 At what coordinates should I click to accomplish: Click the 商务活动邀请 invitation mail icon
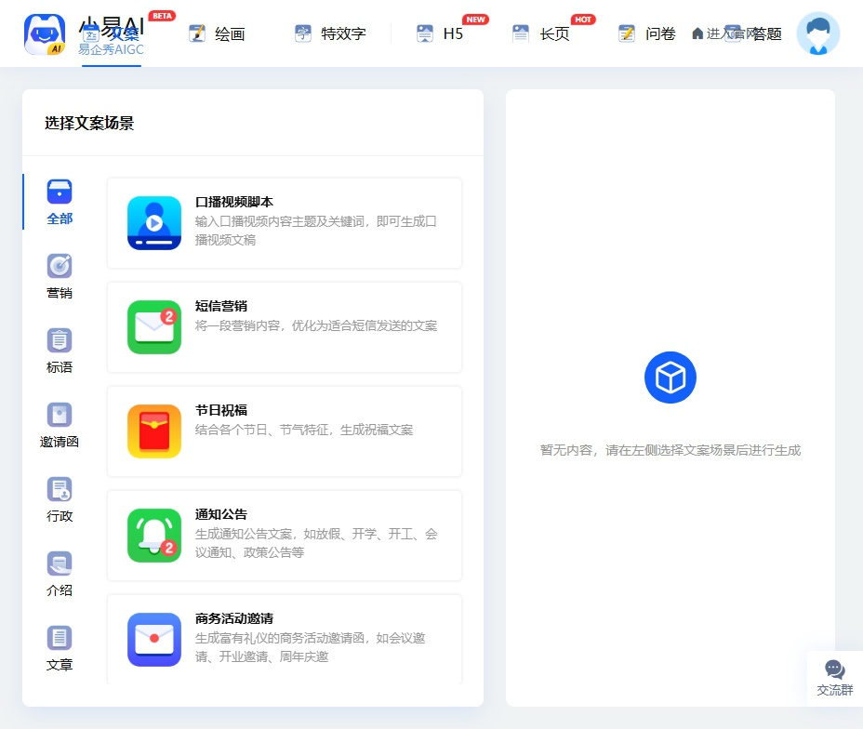point(154,640)
